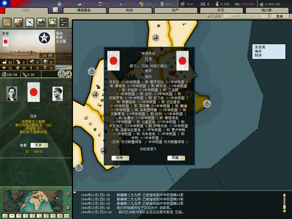292x219 pixels.
Task: Switch to economic dollar map mode
Action: [x=26, y=216]
